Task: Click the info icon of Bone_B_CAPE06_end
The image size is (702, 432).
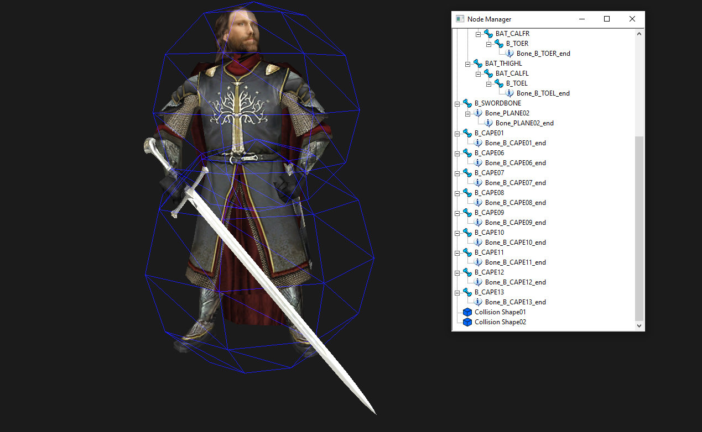Action: 478,163
